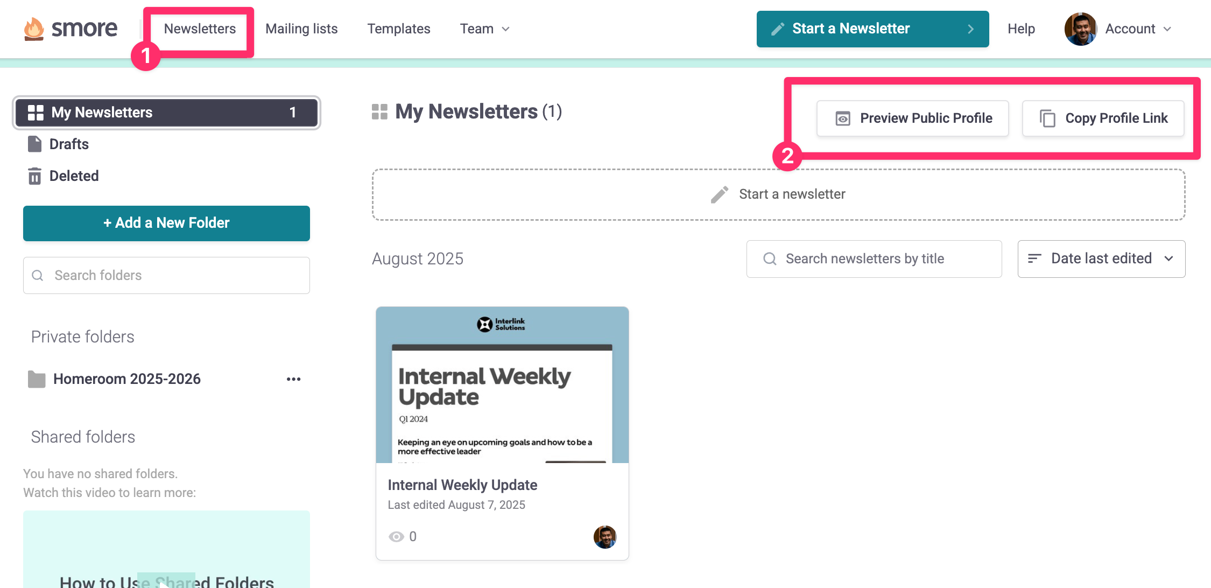This screenshot has height=588, width=1211.
Task: Click the Preview Public Profile button
Action: click(x=912, y=118)
